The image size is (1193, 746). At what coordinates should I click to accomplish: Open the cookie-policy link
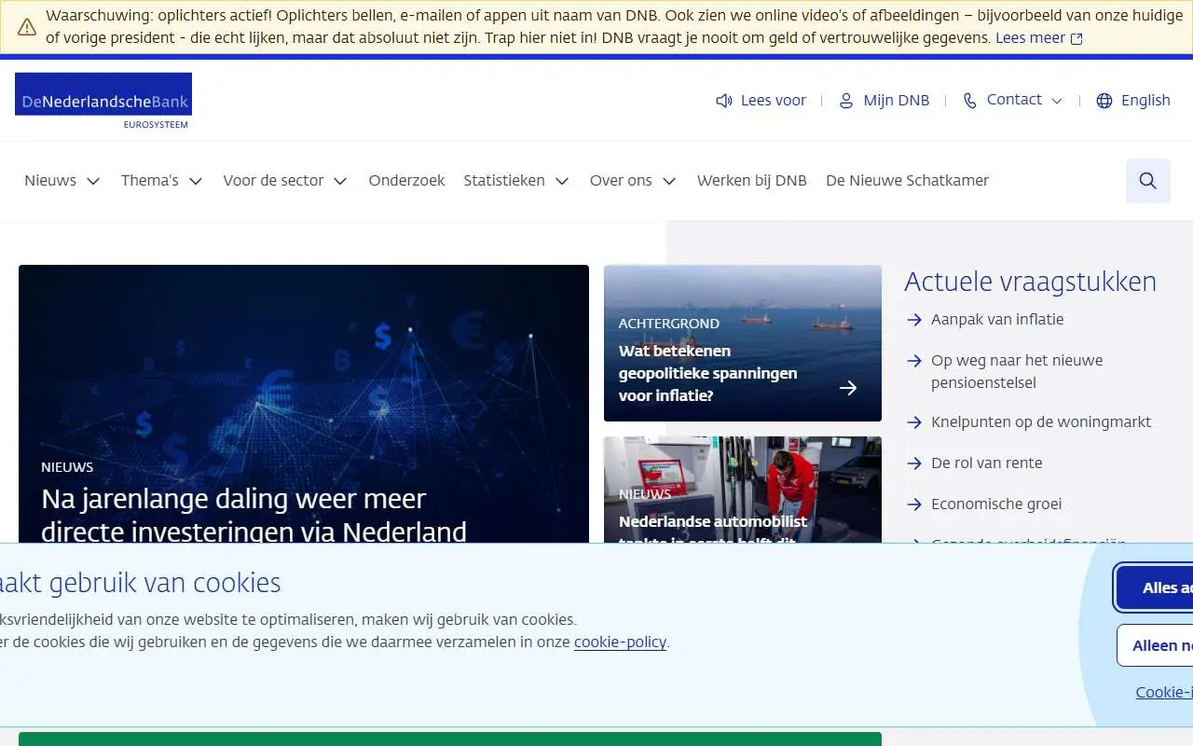(620, 642)
